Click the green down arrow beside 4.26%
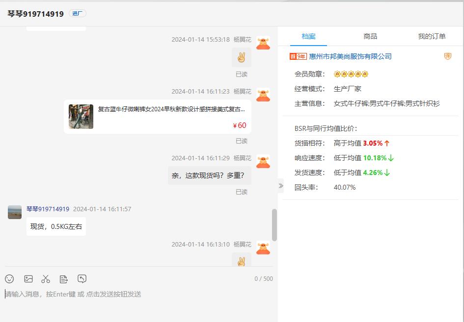This screenshot has height=322, width=464. click(387, 173)
